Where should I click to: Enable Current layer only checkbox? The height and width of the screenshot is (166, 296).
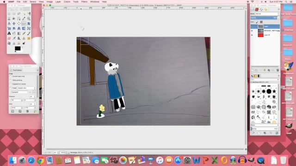click(x=11, y=76)
